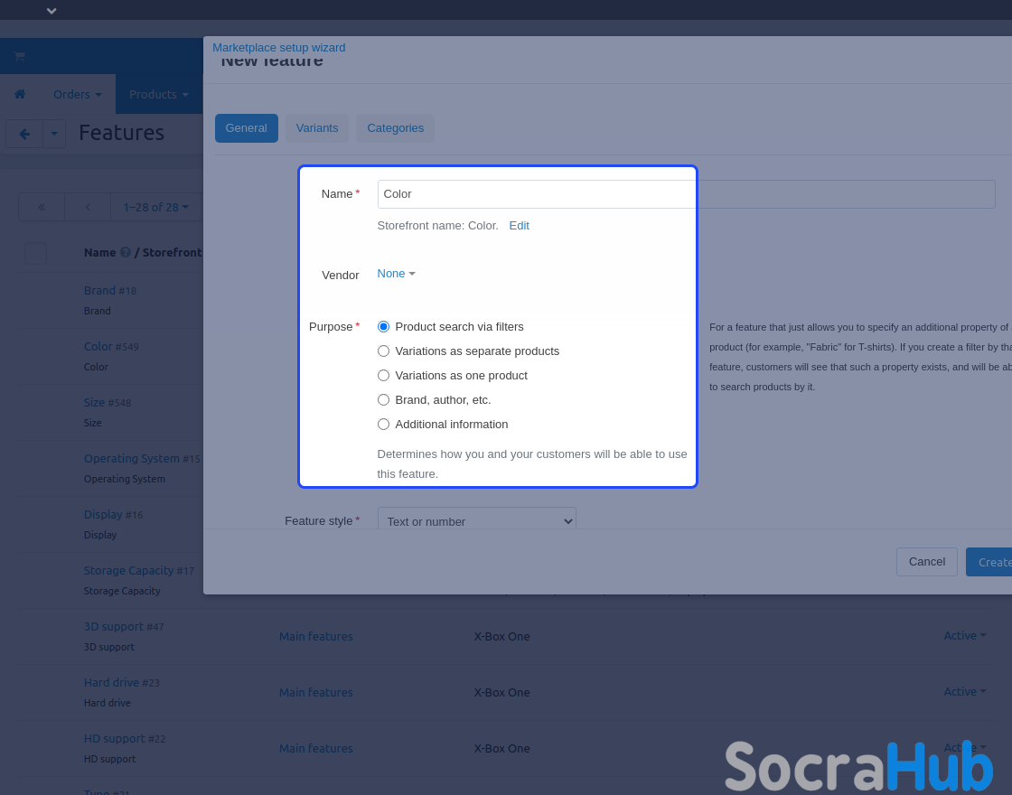Open the dropdown caret next to back arrow
Viewport: 1012px width, 795px height.
tap(54, 134)
